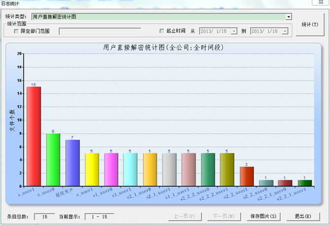
Task: Click the chart title 用户直接解密统计图
Action: tap(163, 48)
